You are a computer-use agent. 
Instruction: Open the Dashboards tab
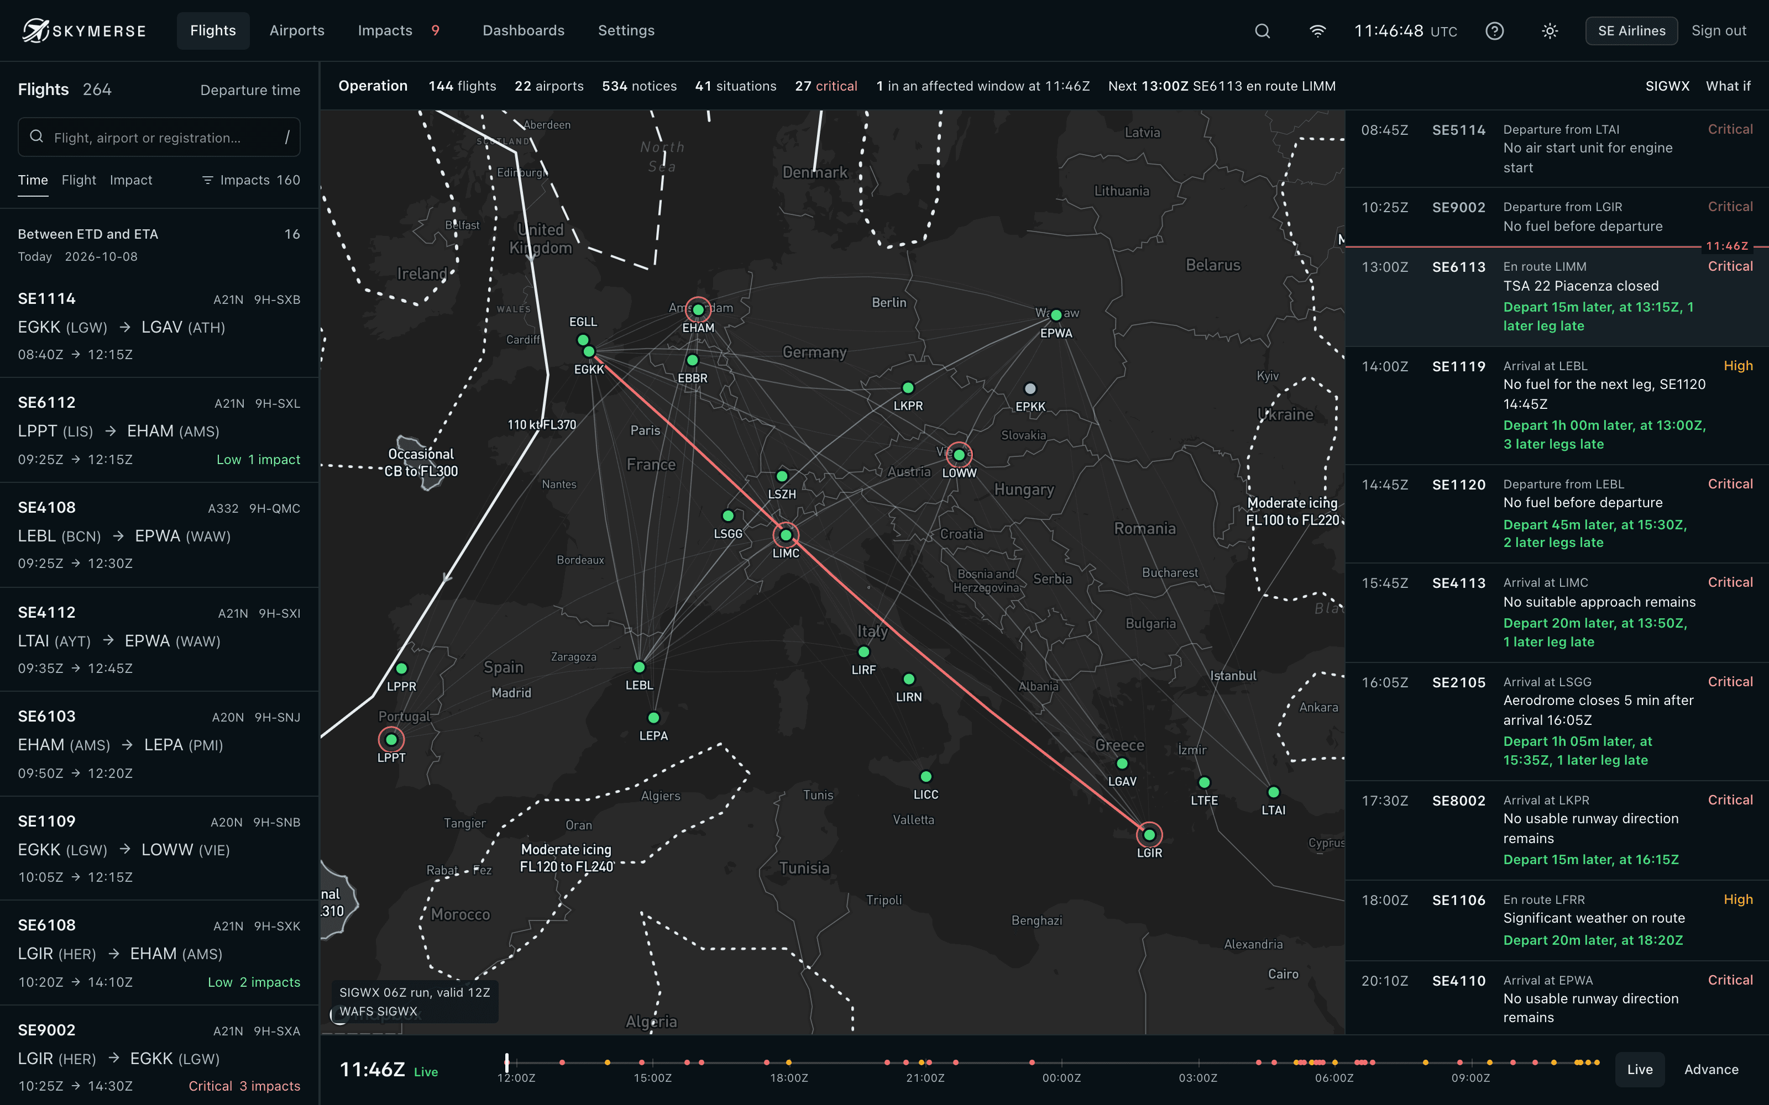tap(524, 31)
